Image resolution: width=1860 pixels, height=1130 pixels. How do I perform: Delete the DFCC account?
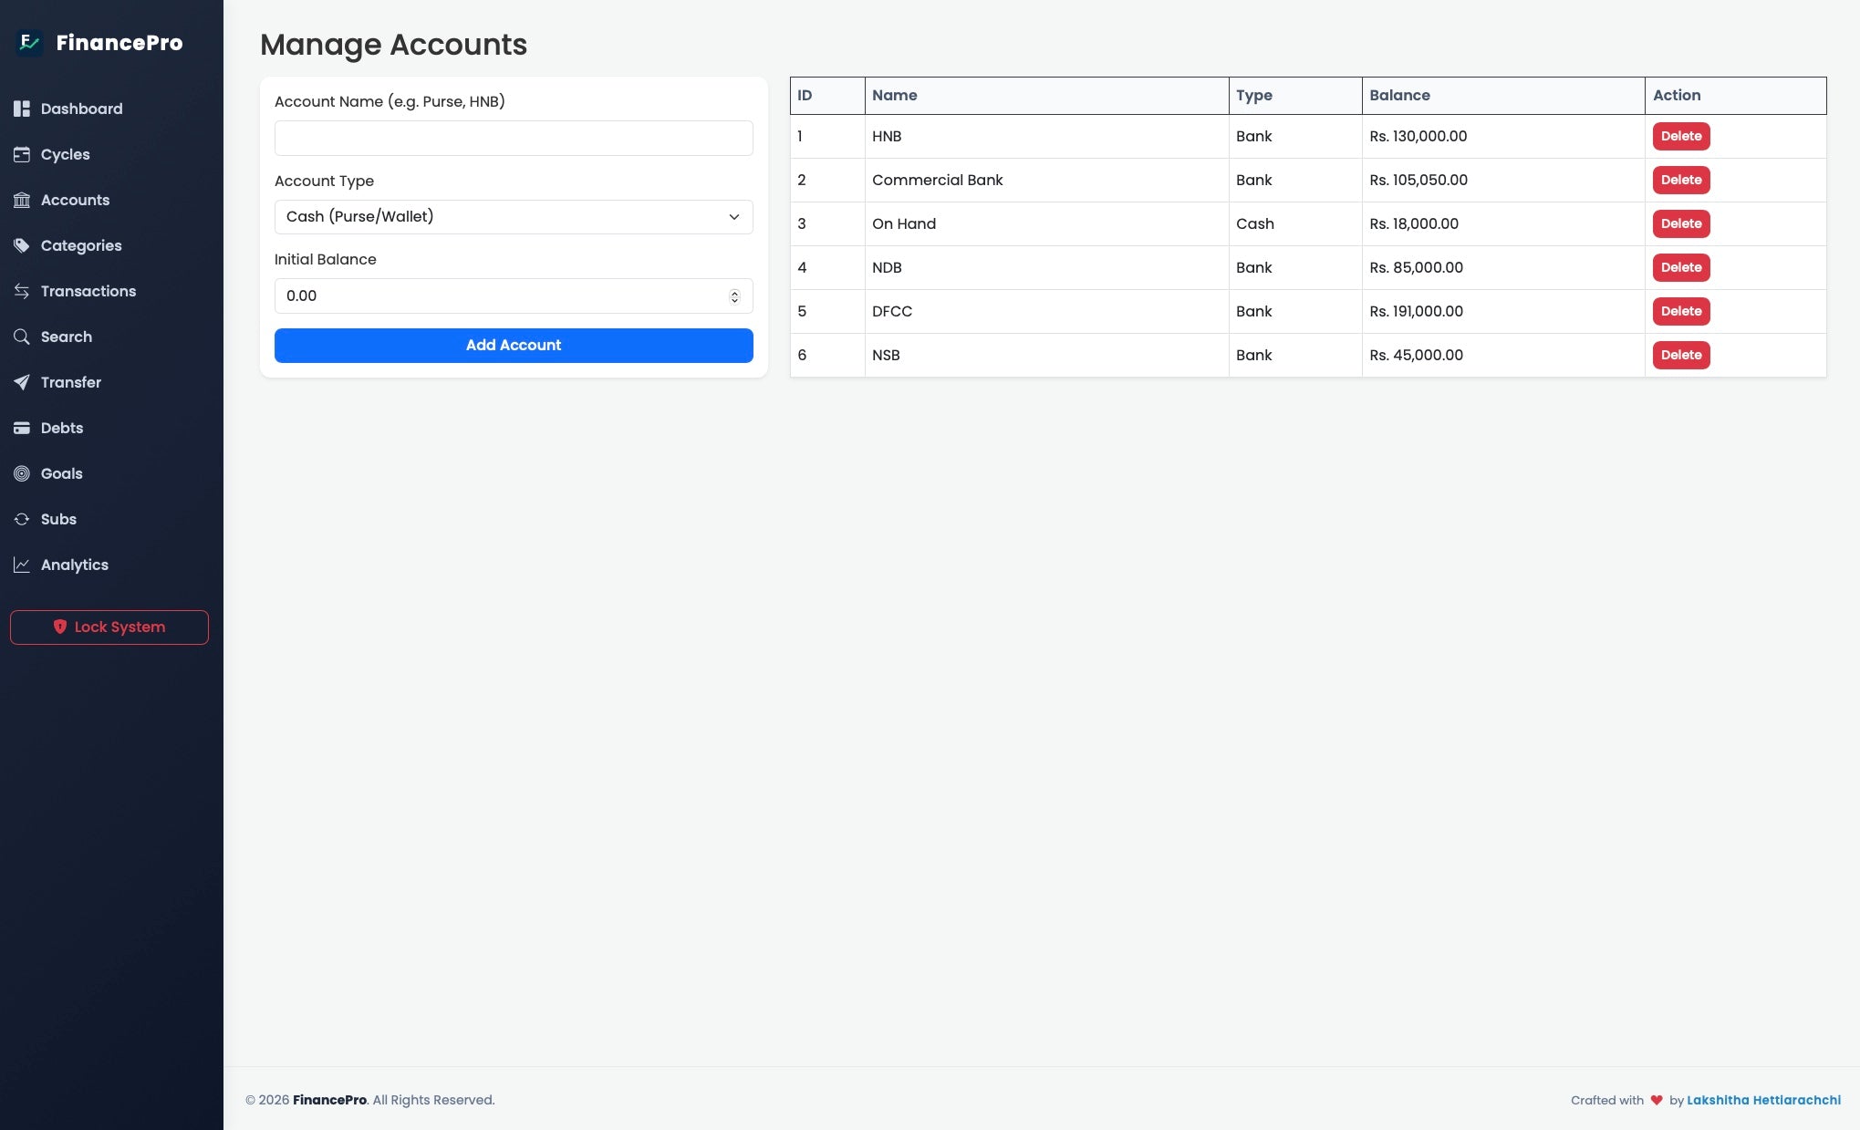coord(1681,311)
